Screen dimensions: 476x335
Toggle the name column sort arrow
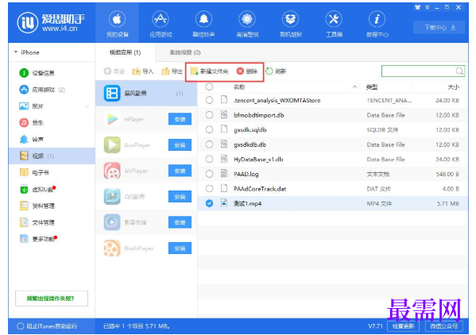(354, 87)
